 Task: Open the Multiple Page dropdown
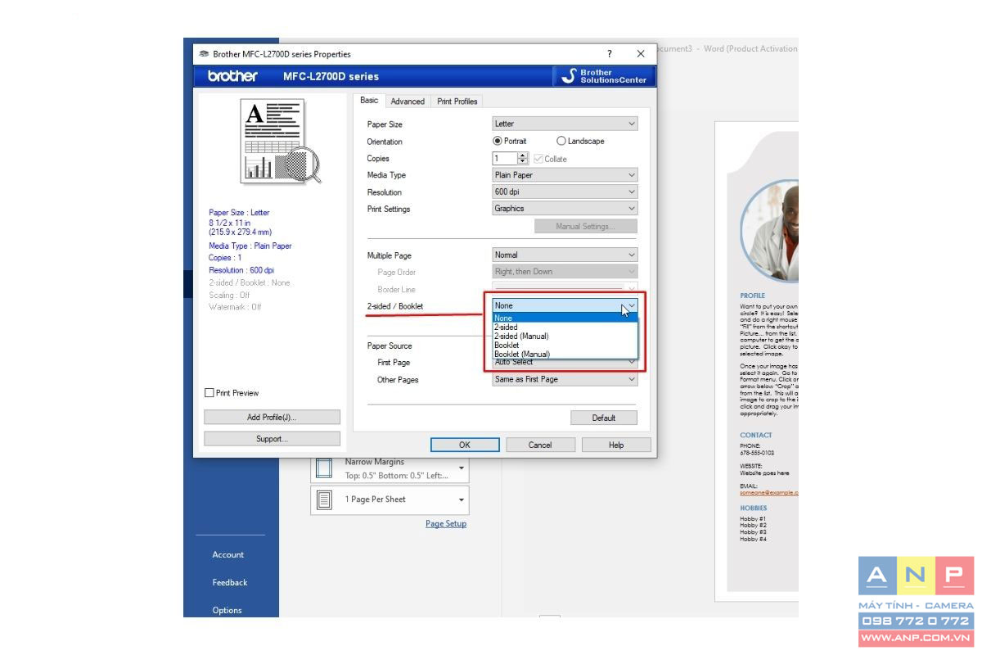[565, 255]
